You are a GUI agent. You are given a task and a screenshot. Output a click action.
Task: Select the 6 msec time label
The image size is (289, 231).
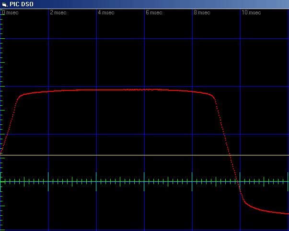(154, 12)
